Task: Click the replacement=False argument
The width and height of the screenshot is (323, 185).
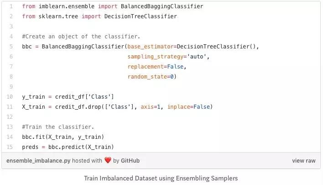Action: 155,67
